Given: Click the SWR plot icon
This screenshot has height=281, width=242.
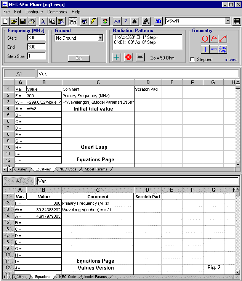Looking at the screenshot, I should pyautogui.click(x=117, y=21).
